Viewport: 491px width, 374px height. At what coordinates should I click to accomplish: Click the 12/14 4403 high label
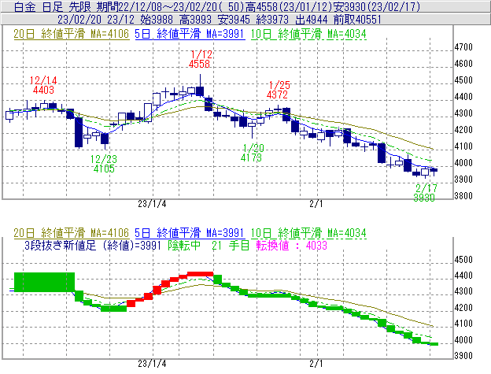43,85
